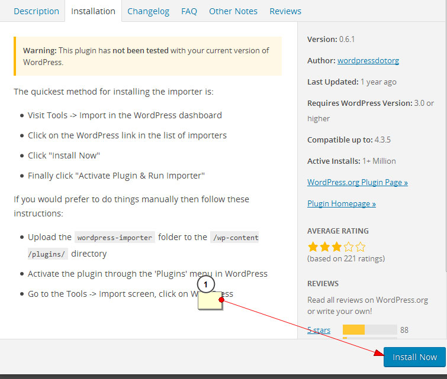Click the 5 stars rating progress bar
The image size is (447, 379).
pos(370,330)
